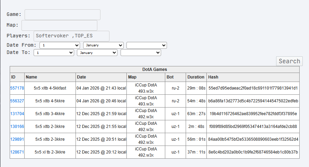Open game ID 128671 link
The height and width of the screenshot is (167, 309).
click(x=17, y=152)
